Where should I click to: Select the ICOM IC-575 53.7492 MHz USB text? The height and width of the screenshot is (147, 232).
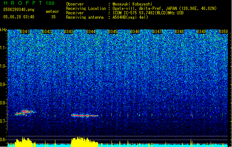(148, 13)
